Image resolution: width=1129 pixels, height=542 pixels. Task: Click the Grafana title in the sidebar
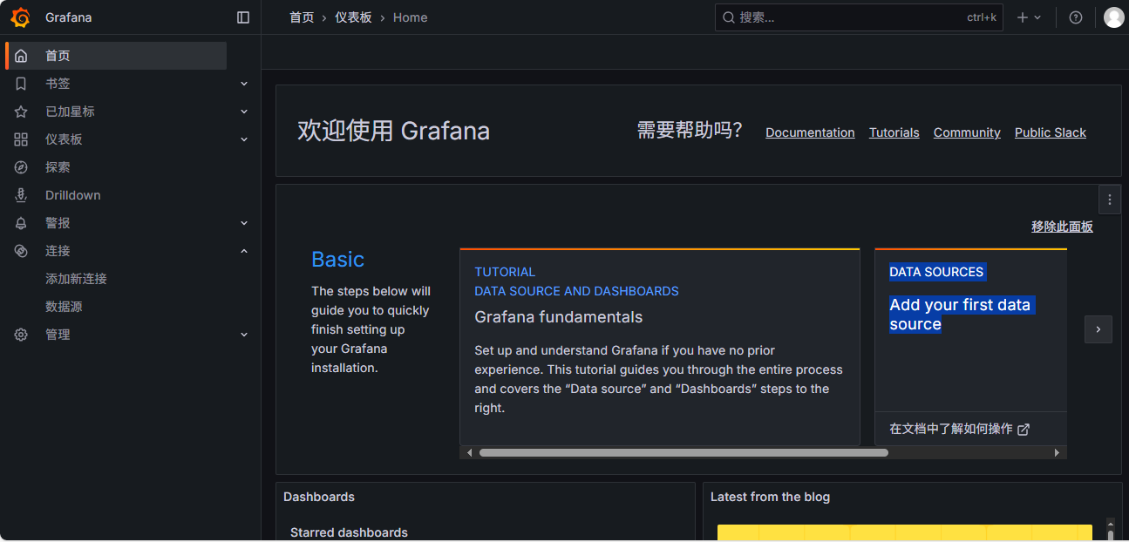(68, 17)
